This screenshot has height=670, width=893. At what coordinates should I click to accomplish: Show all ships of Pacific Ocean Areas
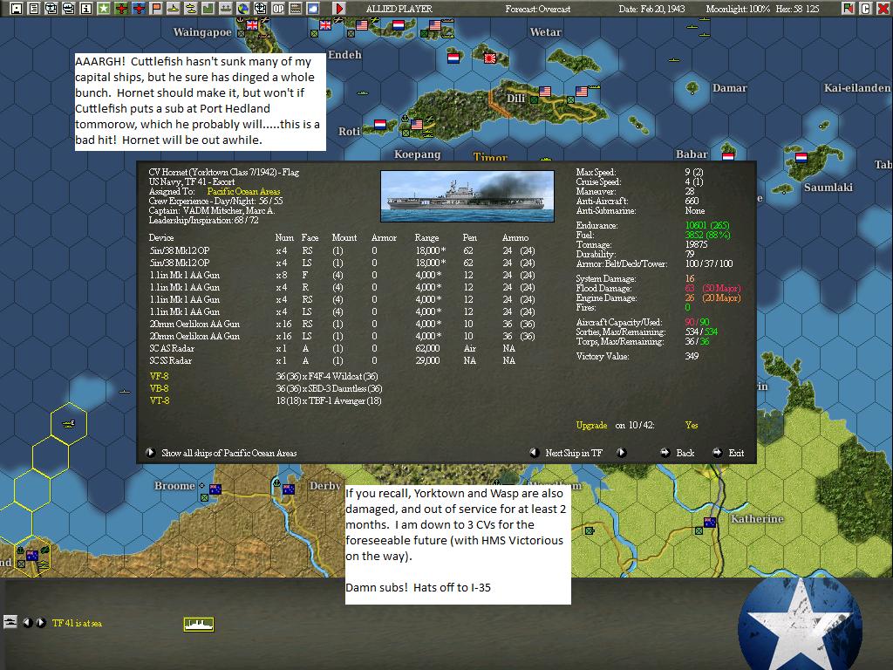(229, 454)
